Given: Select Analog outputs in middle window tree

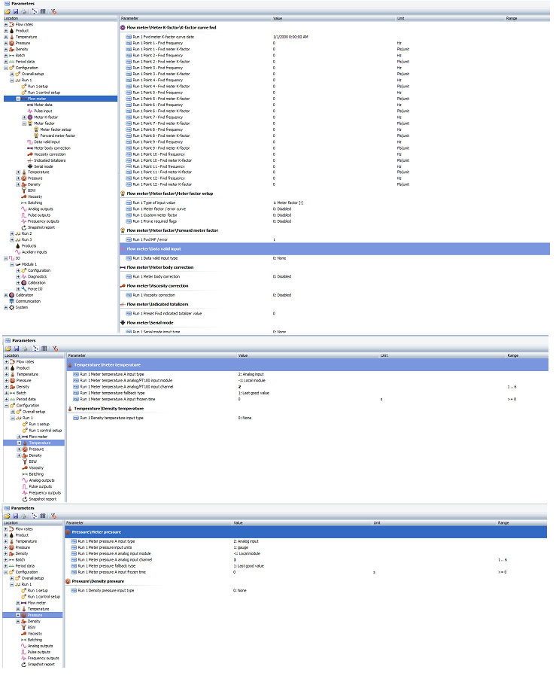Looking at the screenshot, I should [x=42, y=480].
